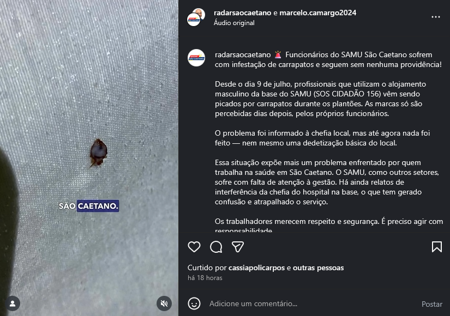Screen dimensions: 450x316
Task: Open the Áudio original audio page
Action: 234,23
